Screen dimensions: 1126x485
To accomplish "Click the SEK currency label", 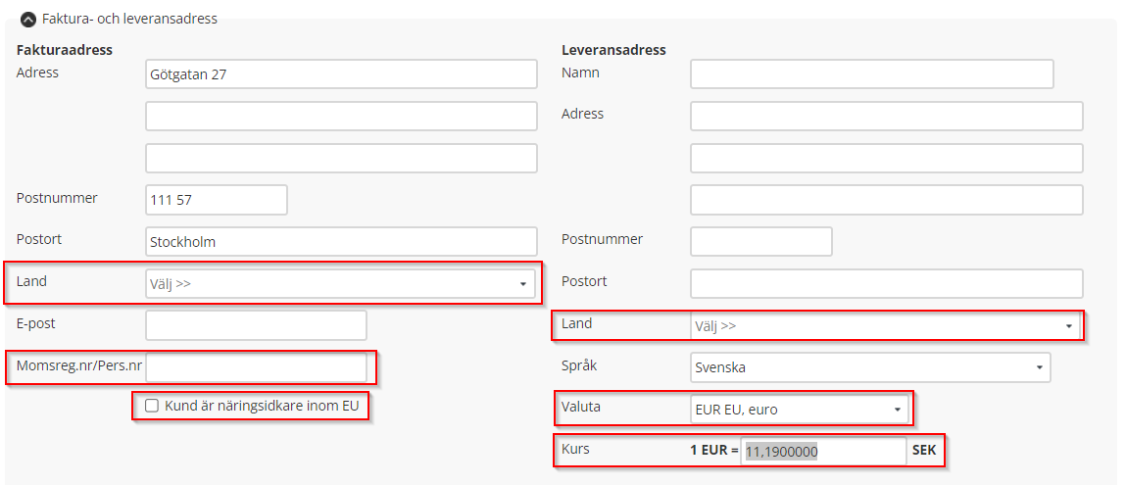I will pyautogui.click(x=924, y=452).
